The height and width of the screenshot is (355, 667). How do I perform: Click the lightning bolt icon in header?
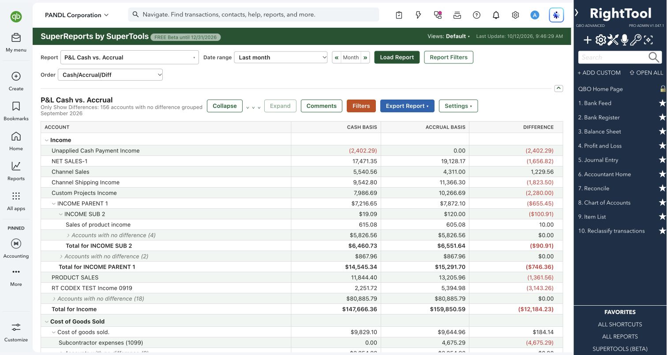point(418,15)
